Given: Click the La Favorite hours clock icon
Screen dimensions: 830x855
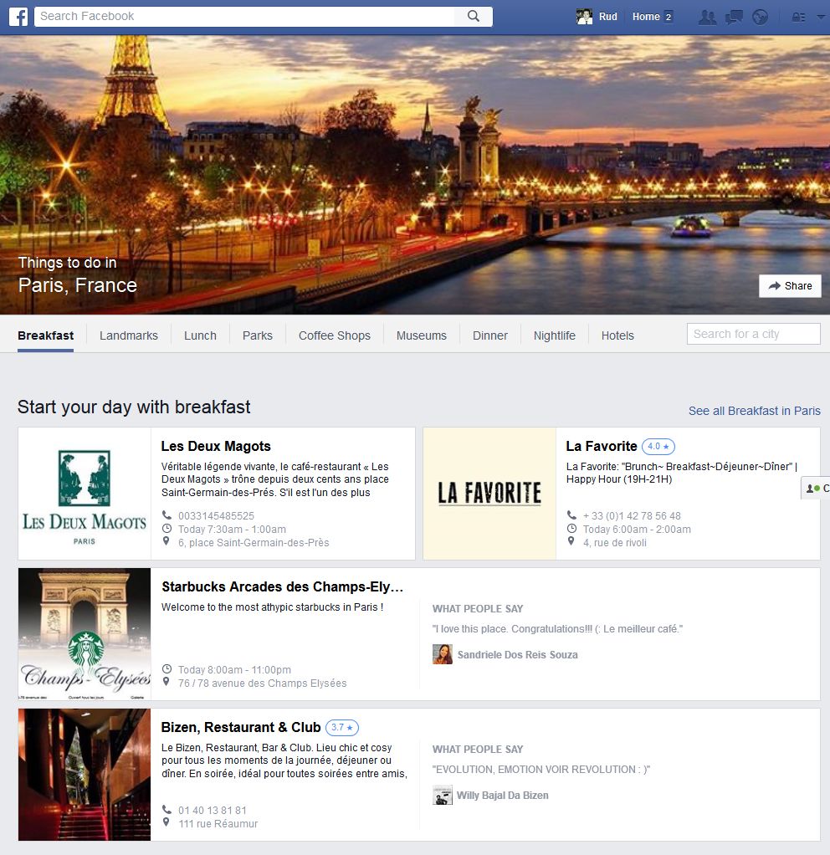Looking at the screenshot, I should (x=571, y=529).
